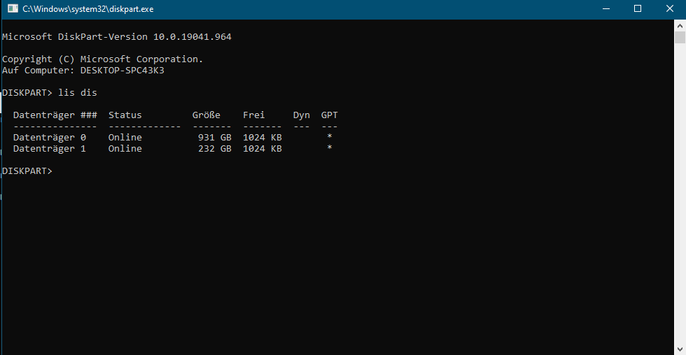Click the 'lis dis' command text

(78, 92)
